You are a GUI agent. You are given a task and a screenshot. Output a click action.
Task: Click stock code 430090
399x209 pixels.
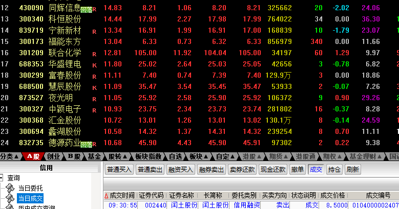click(x=31, y=8)
